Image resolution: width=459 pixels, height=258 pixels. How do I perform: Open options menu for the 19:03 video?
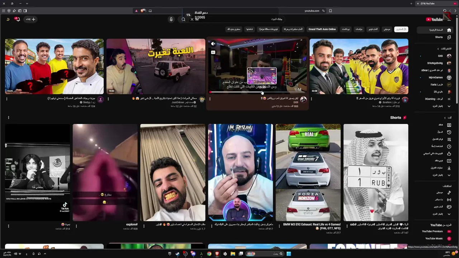coord(108,99)
